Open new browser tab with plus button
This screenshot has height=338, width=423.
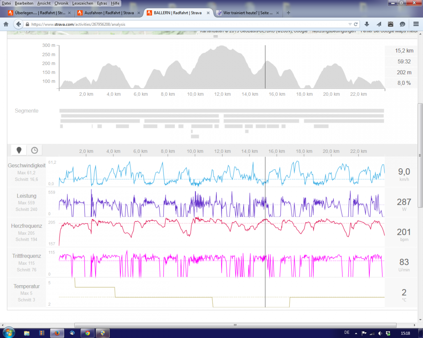[288, 13]
